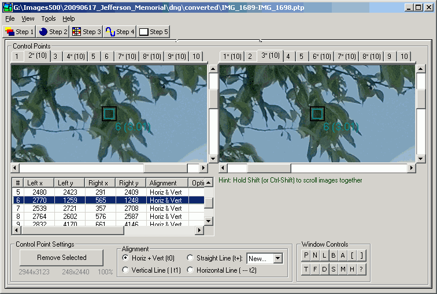Screen dimensions: 437x294
Task: Click Right x value 565 in row 6
Action: pos(101,200)
